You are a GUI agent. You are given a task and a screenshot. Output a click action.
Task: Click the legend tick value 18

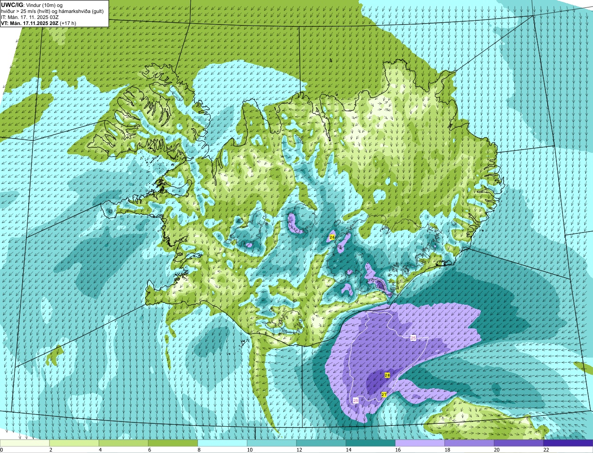click(x=447, y=450)
